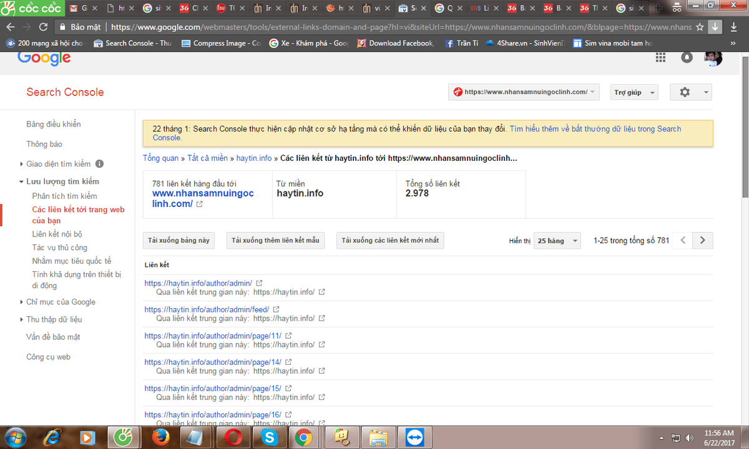Go to previous page of results
749x449 pixels.
[683, 240]
